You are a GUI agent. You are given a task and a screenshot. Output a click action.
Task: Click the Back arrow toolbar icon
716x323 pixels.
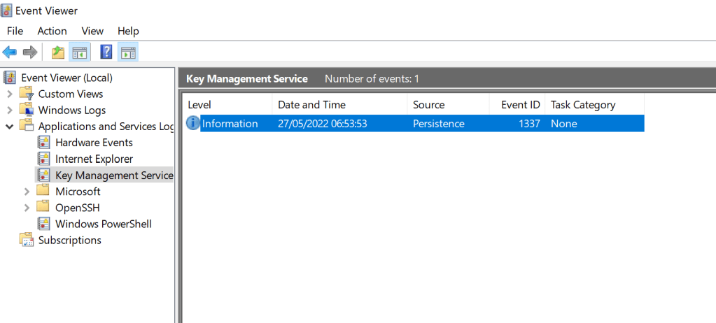point(10,52)
